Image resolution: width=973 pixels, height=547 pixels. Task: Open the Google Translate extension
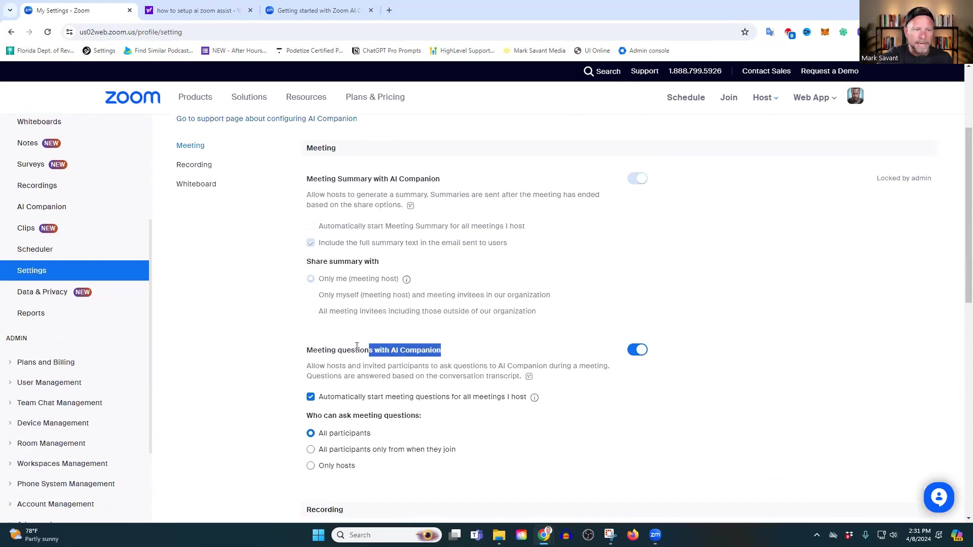770,32
